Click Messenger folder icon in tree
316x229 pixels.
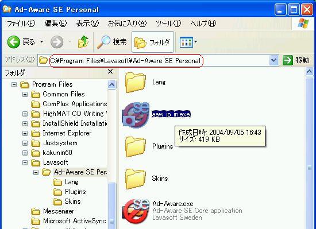[36, 211]
